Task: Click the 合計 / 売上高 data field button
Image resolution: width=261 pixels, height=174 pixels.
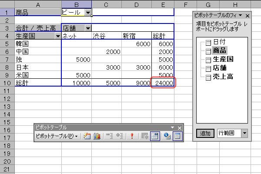Action: click(x=38, y=28)
